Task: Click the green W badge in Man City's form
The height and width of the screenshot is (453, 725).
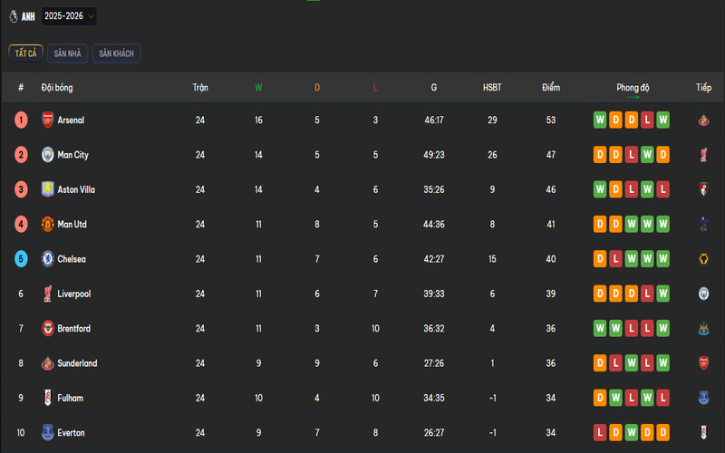Action: click(647, 155)
